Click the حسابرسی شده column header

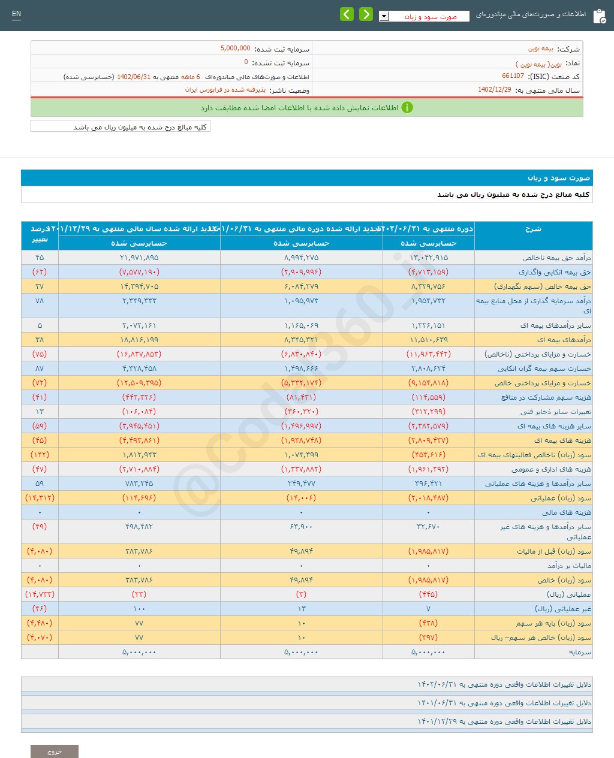[x=431, y=243]
